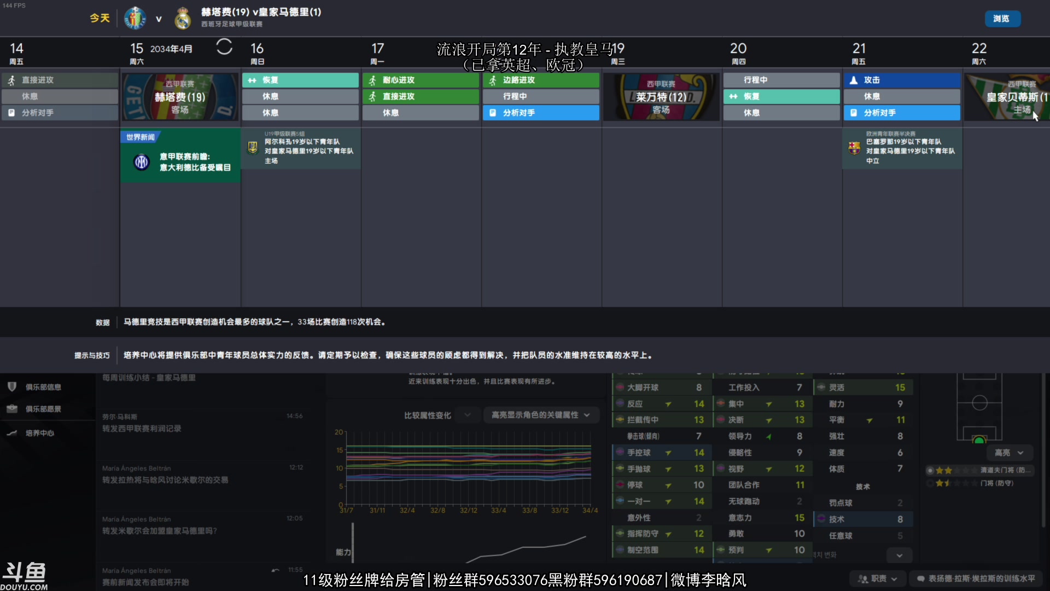Open the 莱万特(12) away match card
Image resolution: width=1050 pixels, height=591 pixels.
click(x=661, y=97)
